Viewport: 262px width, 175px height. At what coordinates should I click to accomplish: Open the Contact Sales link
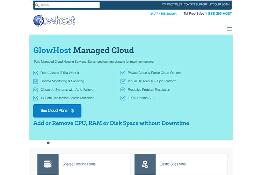172,5
